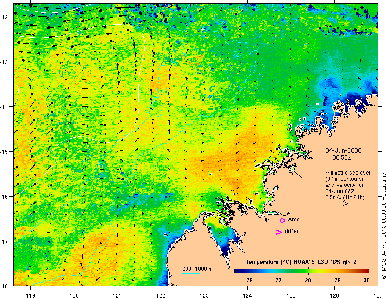Click the cyan 200 1000m bathymetry line sample
387x299 pixels.
coord(191,273)
